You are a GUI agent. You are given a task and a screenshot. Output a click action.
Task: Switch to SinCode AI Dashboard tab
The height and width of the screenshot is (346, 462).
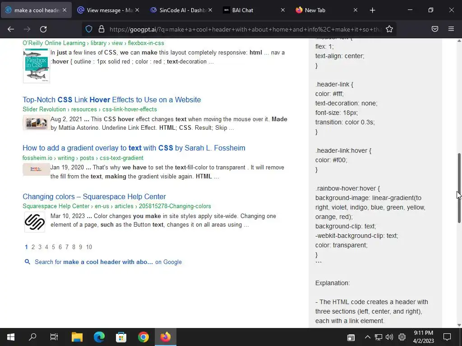181,10
